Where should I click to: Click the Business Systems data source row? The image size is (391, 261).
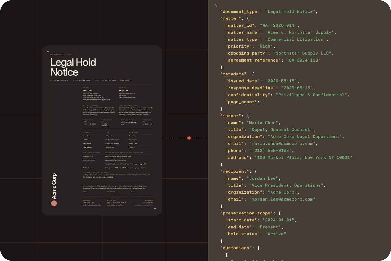point(118,160)
